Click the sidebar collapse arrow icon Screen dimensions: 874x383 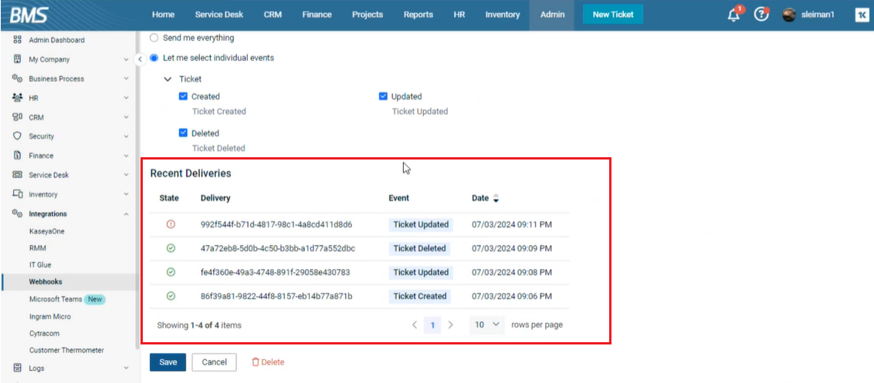(140, 59)
